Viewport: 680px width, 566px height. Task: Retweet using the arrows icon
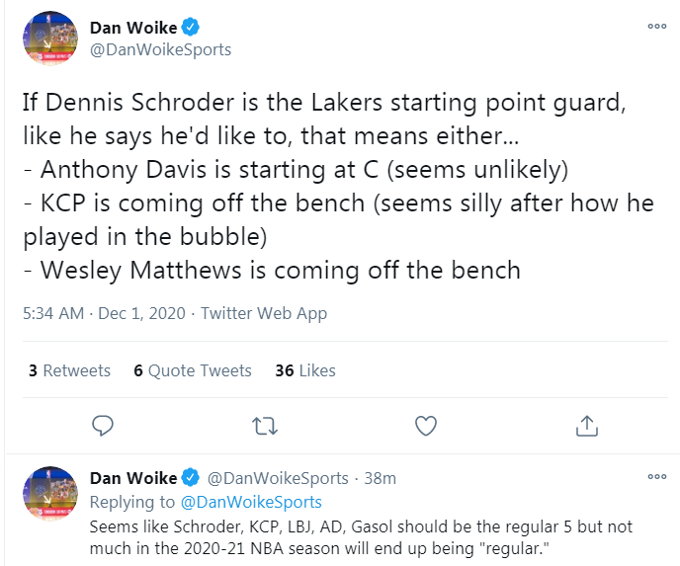(x=264, y=426)
